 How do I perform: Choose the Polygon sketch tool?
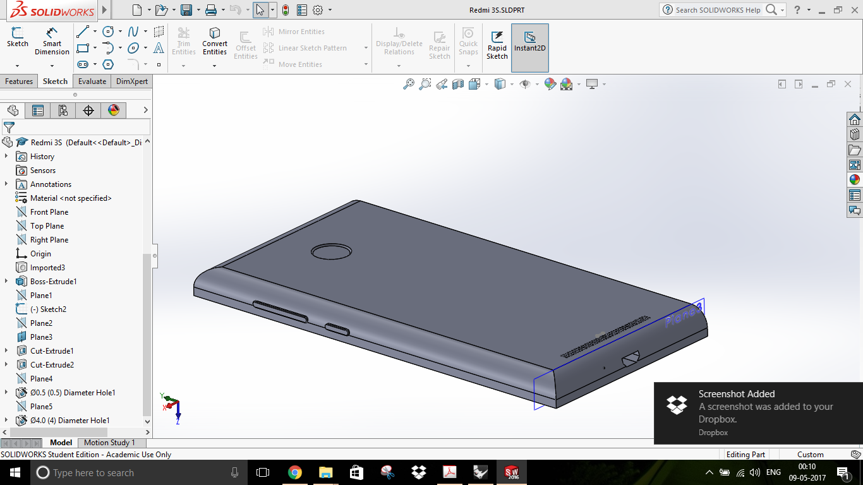click(108, 64)
